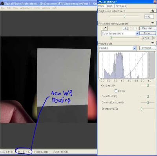Click the RAW / sRGB status text
Image resolution: width=157 pixels, height=156 pixels.
[60, 152]
